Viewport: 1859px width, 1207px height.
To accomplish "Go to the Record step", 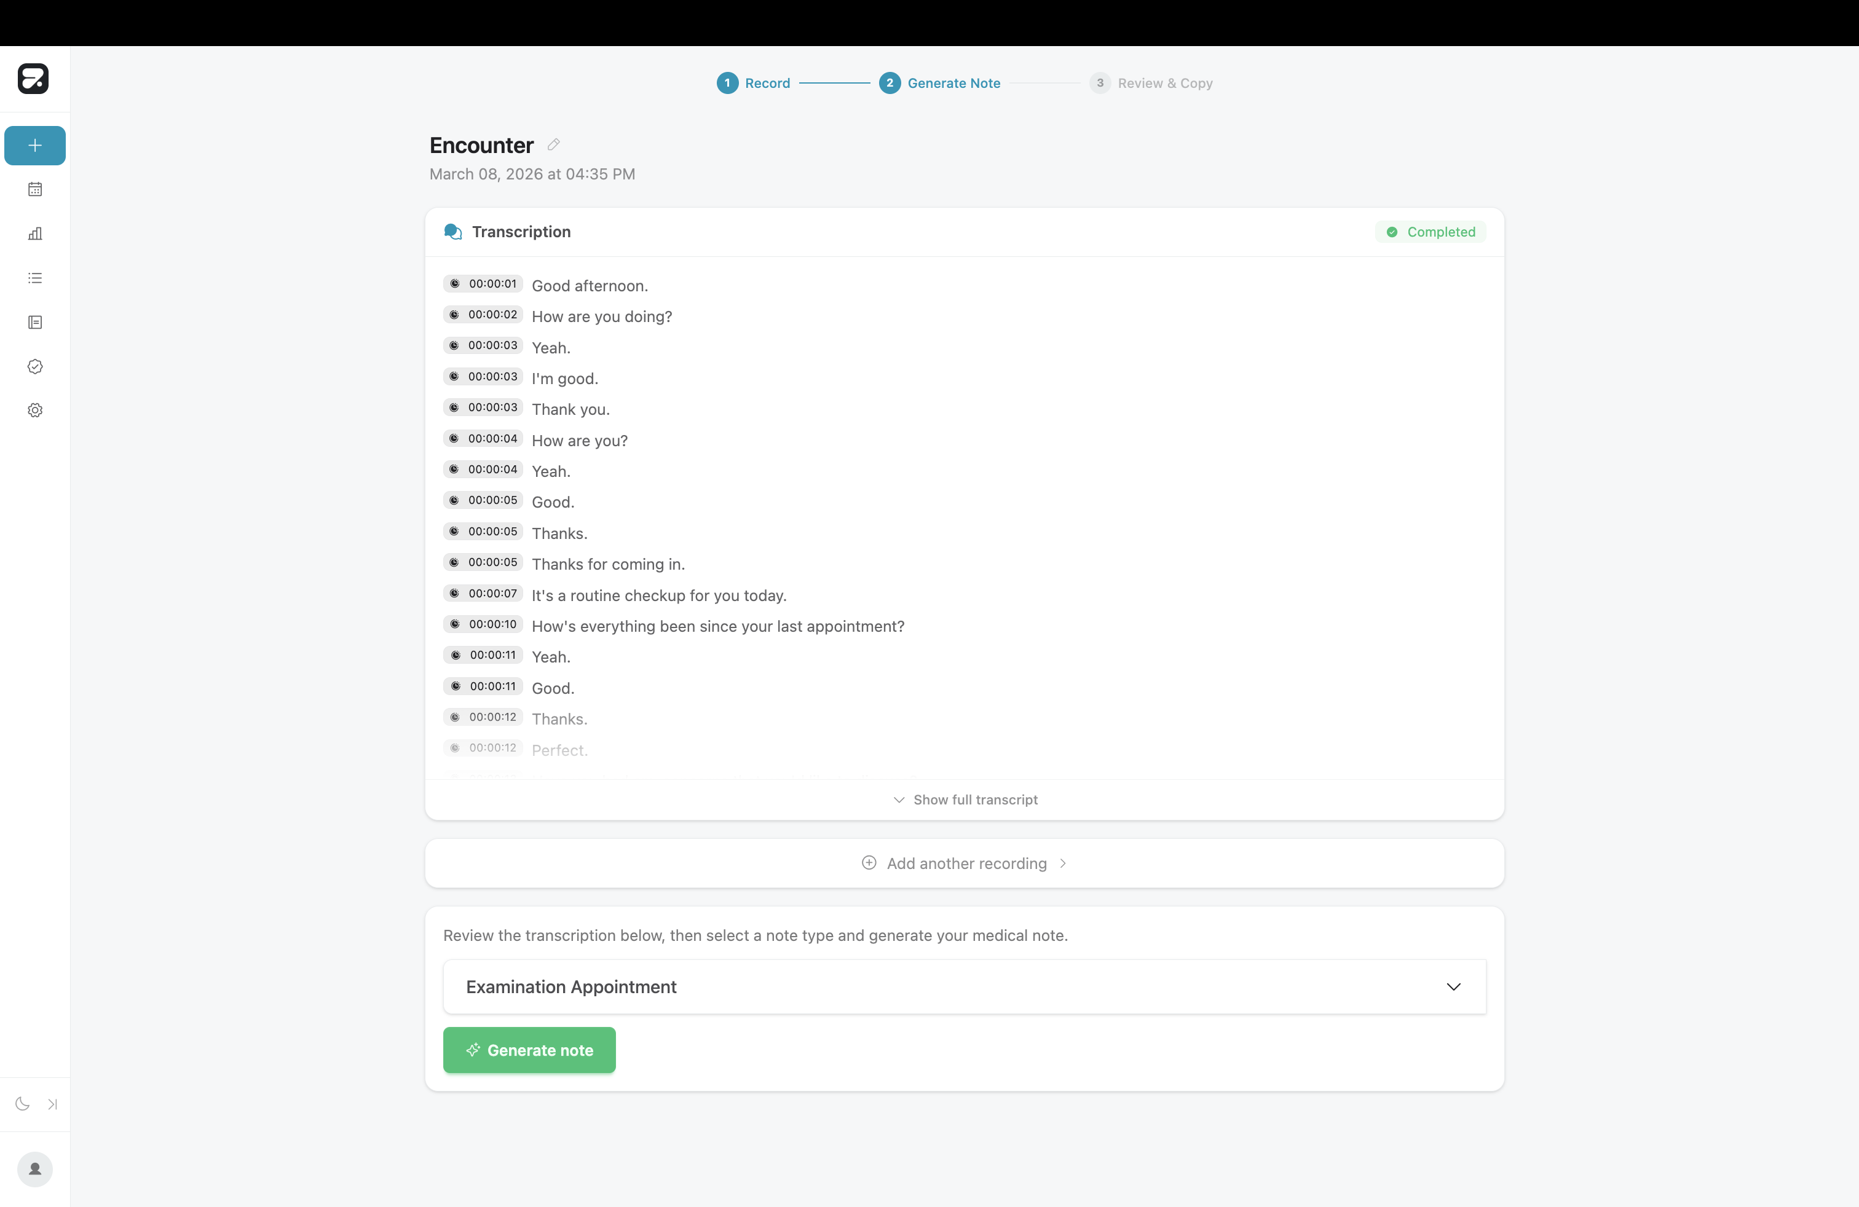I will pos(754,83).
